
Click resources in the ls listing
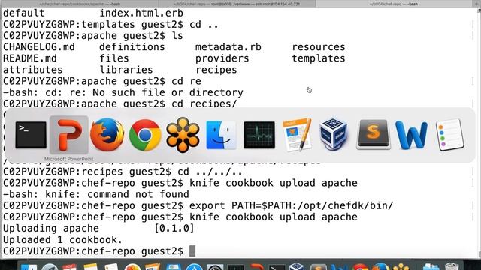pos(319,47)
